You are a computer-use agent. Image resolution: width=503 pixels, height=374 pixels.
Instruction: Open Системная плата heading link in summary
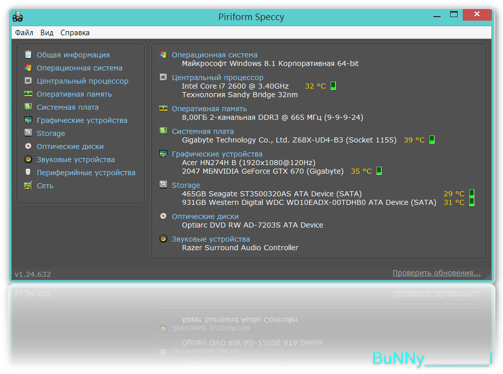[x=203, y=131]
